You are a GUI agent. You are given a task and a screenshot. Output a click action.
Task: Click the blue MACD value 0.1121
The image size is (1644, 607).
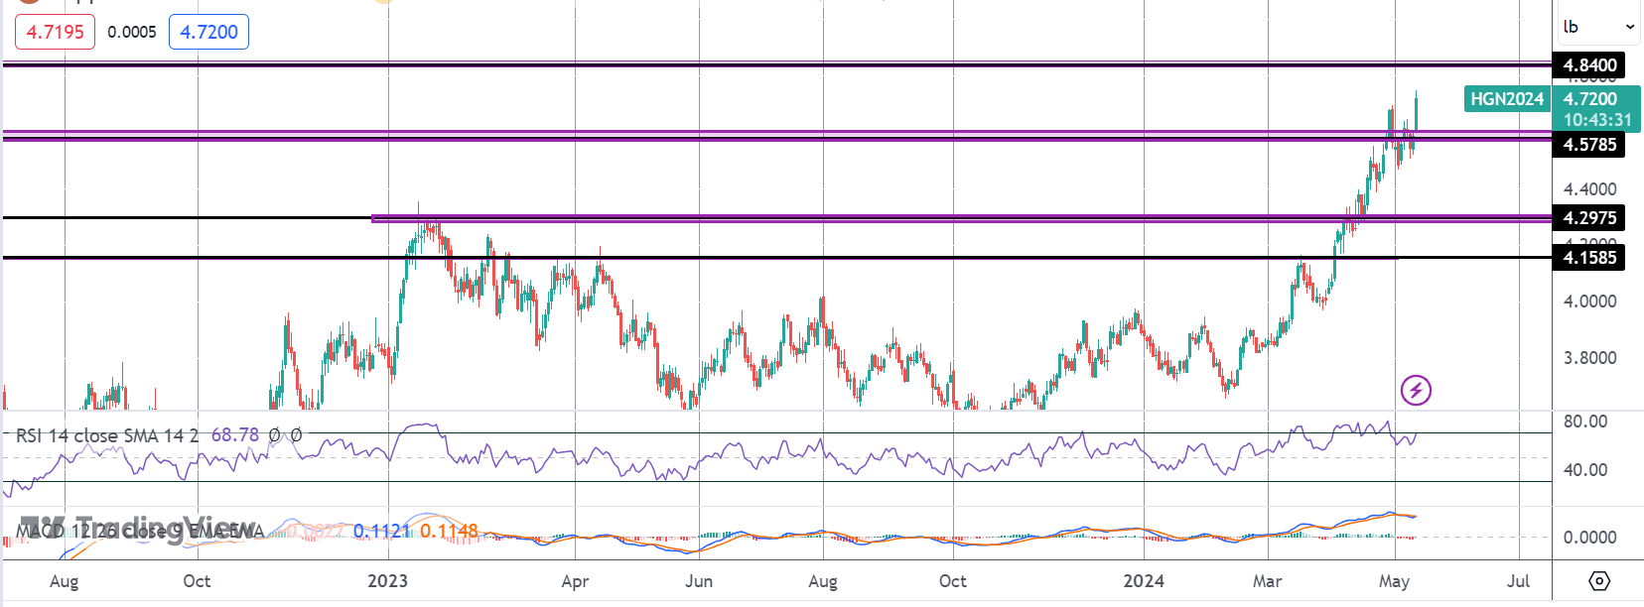tap(381, 532)
